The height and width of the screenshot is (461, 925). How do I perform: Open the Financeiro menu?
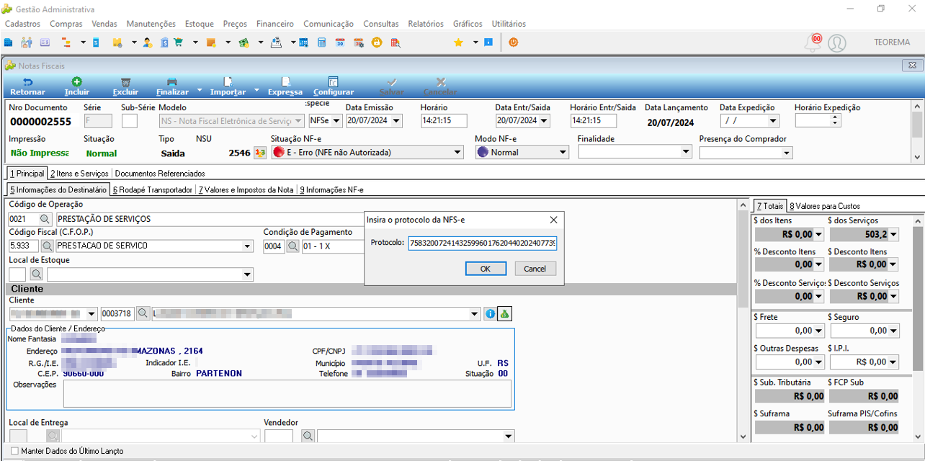coord(274,24)
